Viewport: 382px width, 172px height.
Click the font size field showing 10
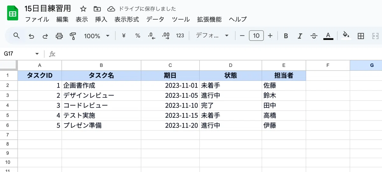[256, 36]
